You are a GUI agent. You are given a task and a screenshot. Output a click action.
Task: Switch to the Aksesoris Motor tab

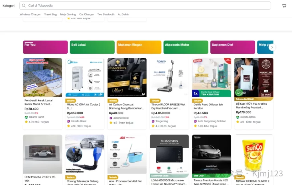tap(186, 47)
